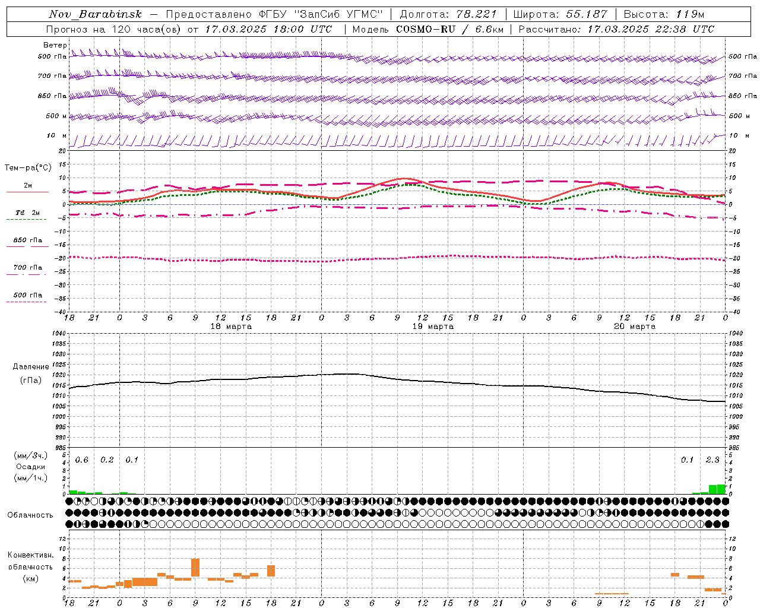Click 'Предоставлено ФГБУ "ЗапСиб УГМС"' provider text
The height and width of the screenshot is (608, 760).
pyautogui.click(x=274, y=14)
